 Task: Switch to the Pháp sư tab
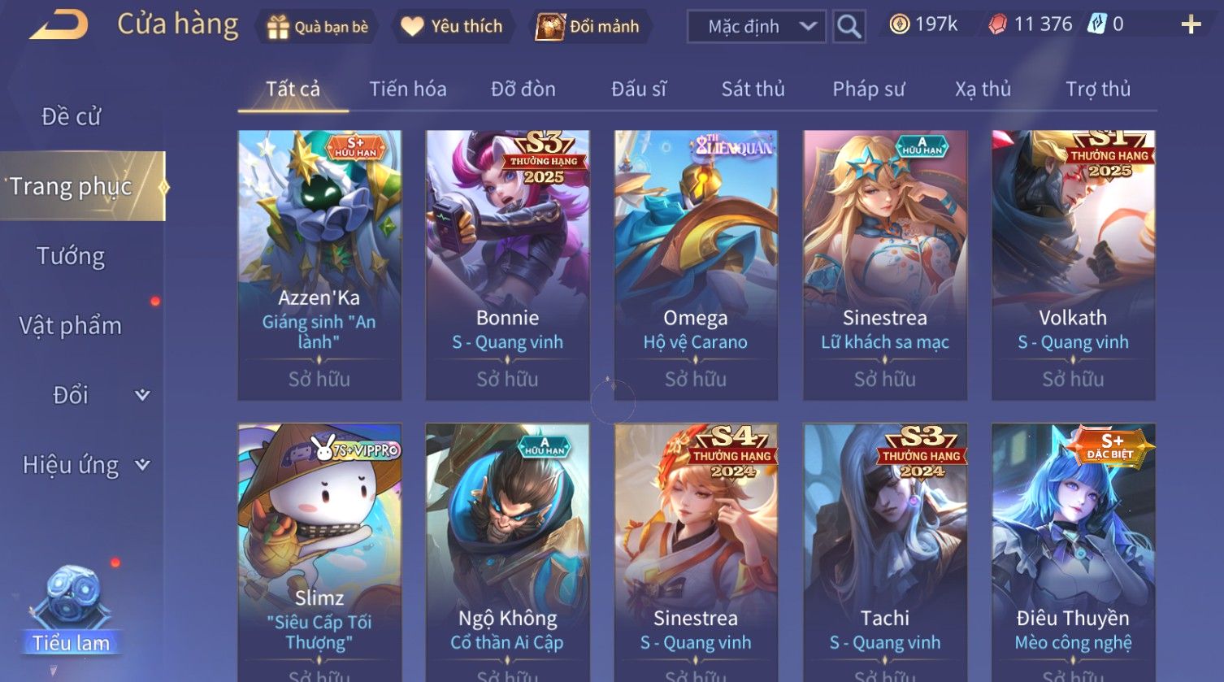point(868,89)
